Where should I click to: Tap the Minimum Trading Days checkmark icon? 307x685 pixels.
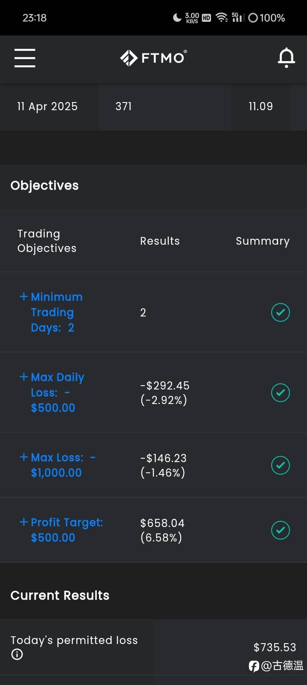coord(281,312)
